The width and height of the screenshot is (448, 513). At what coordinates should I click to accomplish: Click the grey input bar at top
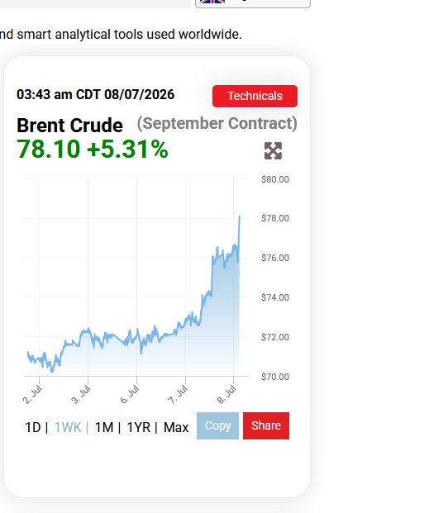(x=95, y=3)
